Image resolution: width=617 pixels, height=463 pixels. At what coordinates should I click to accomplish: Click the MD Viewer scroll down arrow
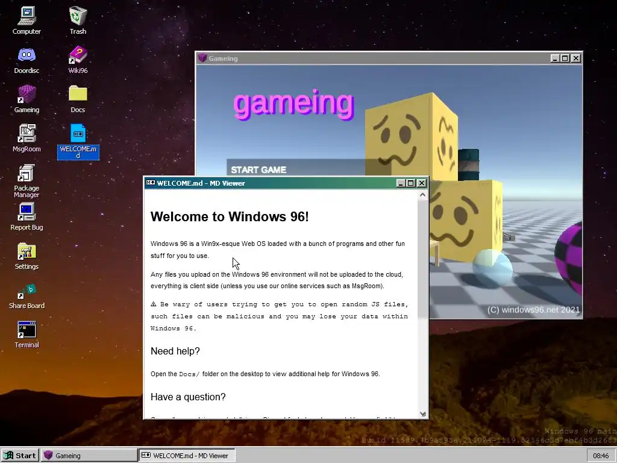point(422,414)
